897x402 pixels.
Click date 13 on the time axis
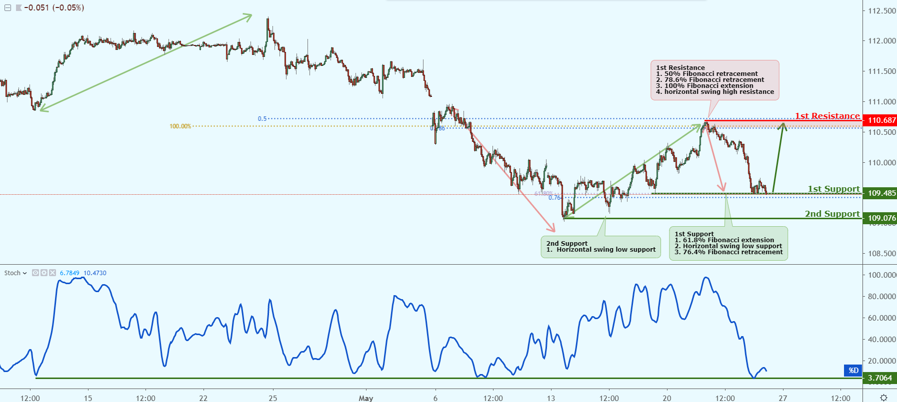[x=551, y=398]
